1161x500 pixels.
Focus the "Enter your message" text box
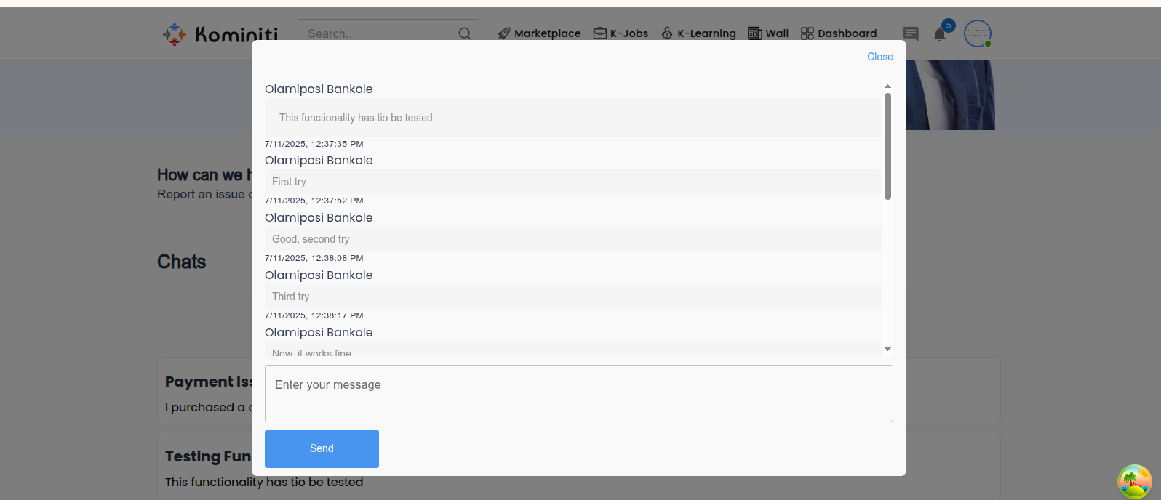coord(578,393)
